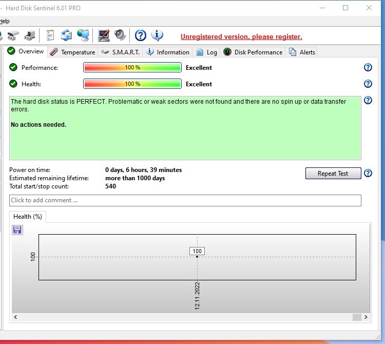Image resolution: width=385 pixels, height=344 pixels.
Task: Click the help icon on Performance row
Action: (368, 67)
